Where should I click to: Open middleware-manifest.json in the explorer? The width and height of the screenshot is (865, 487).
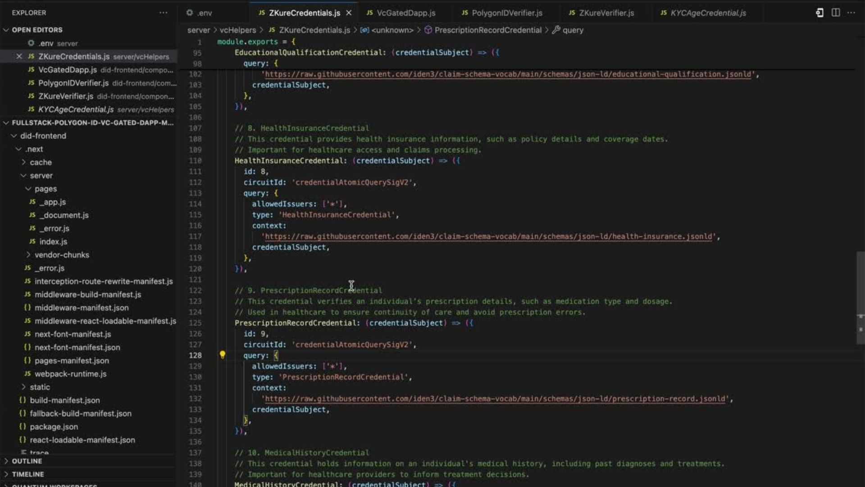pyautogui.click(x=82, y=308)
